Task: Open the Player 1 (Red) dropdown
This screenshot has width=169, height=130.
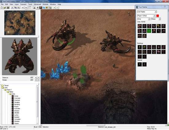Action: (146, 16)
